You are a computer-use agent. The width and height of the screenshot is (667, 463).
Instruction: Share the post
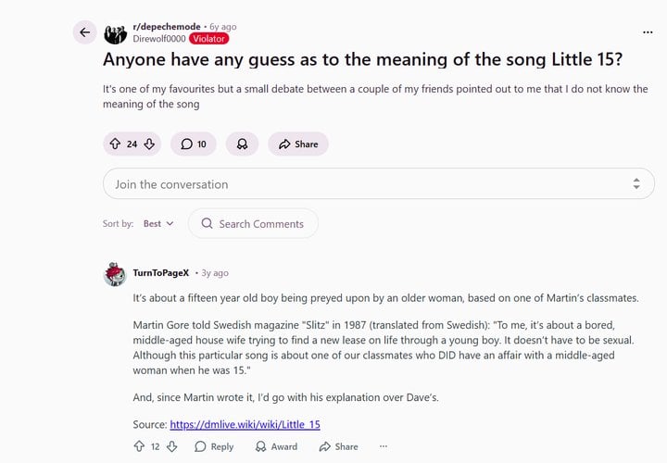pyautogui.click(x=297, y=144)
